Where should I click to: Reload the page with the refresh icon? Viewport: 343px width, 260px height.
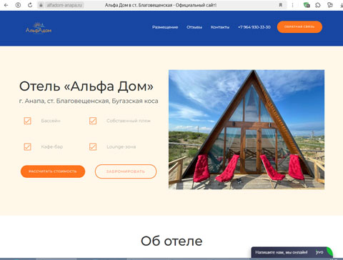click(30, 5)
